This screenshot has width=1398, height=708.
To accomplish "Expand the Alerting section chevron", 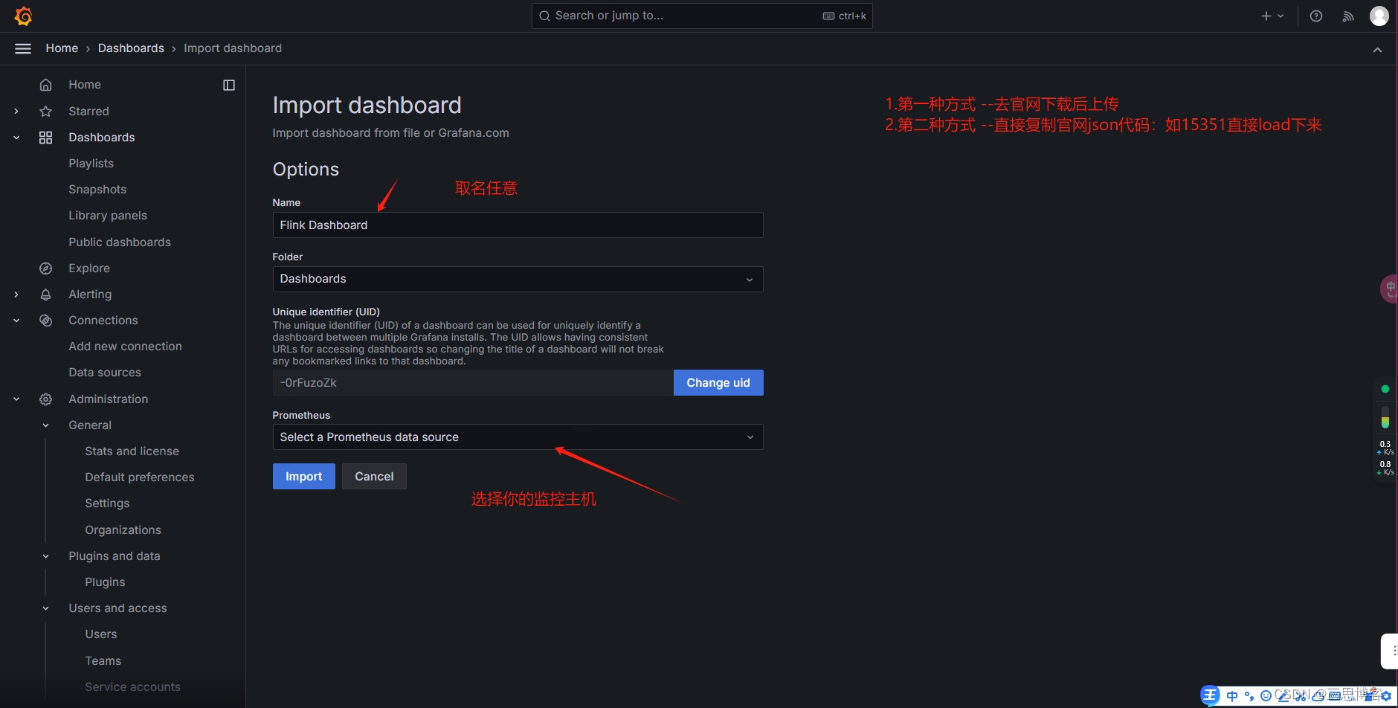I will tap(16, 295).
